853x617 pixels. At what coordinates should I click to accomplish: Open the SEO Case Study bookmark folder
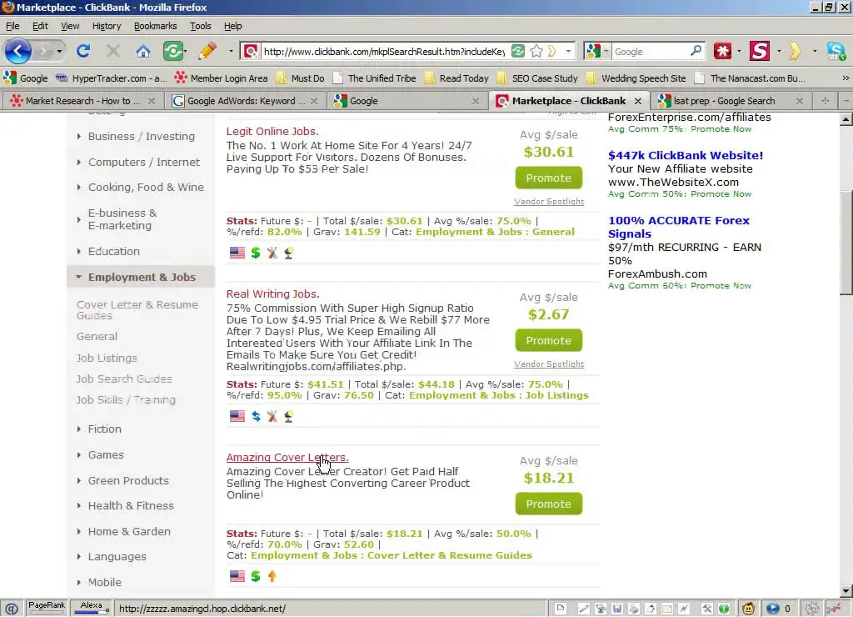tap(537, 78)
